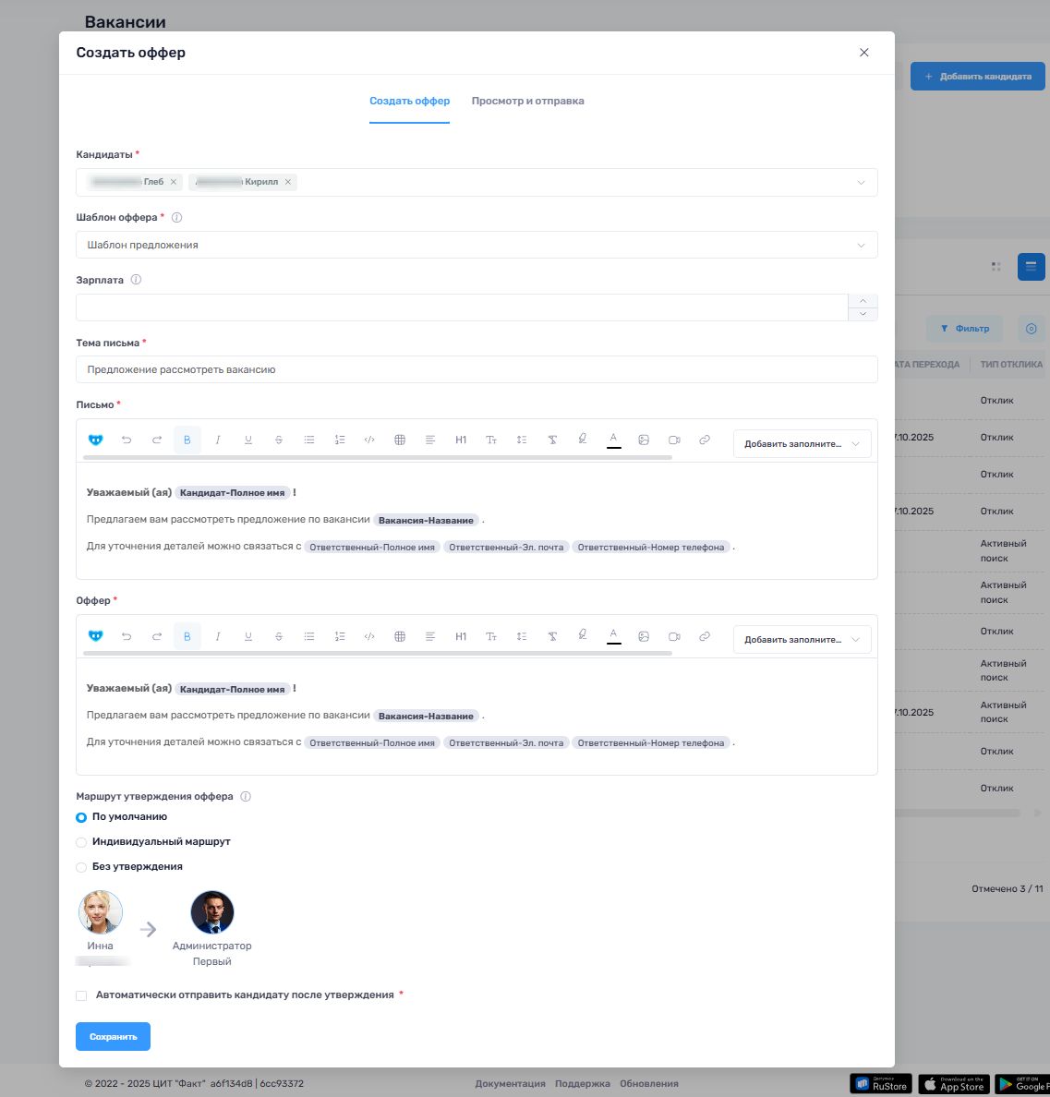Switch to the Просмотр и отправка tab
This screenshot has height=1097, width=1050.
tap(527, 102)
